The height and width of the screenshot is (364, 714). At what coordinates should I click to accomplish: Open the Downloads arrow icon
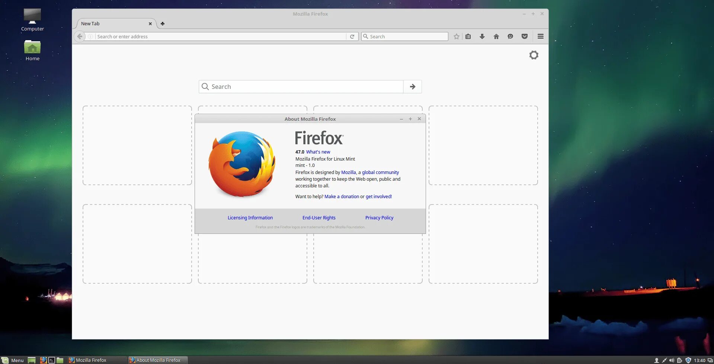tap(482, 36)
